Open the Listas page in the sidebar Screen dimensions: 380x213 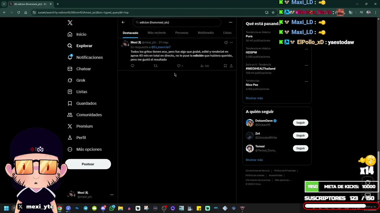(x=77, y=92)
